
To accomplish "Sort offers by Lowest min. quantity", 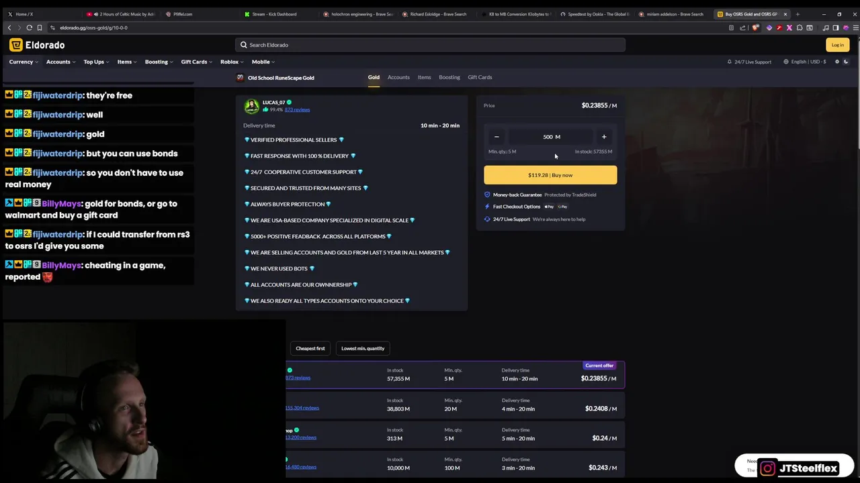I will [x=363, y=348].
